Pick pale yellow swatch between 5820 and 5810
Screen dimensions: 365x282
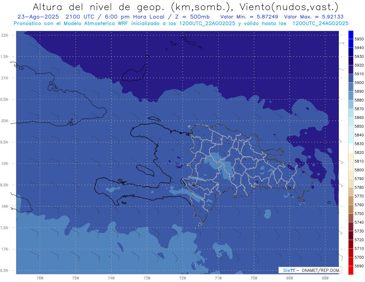click(x=351, y=157)
